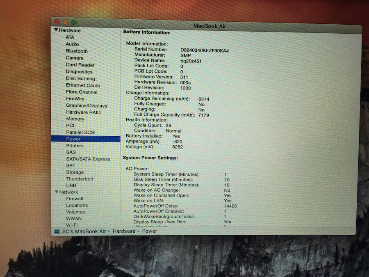Select Graphics/Displays in the sidebar
The height and width of the screenshot is (277, 369).
coord(87,105)
